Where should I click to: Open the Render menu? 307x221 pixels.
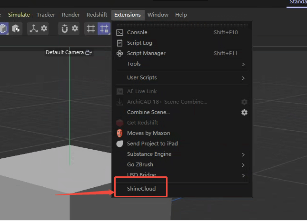click(71, 15)
